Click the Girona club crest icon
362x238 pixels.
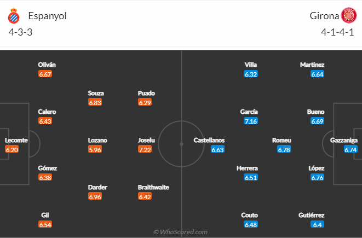[x=349, y=15]
